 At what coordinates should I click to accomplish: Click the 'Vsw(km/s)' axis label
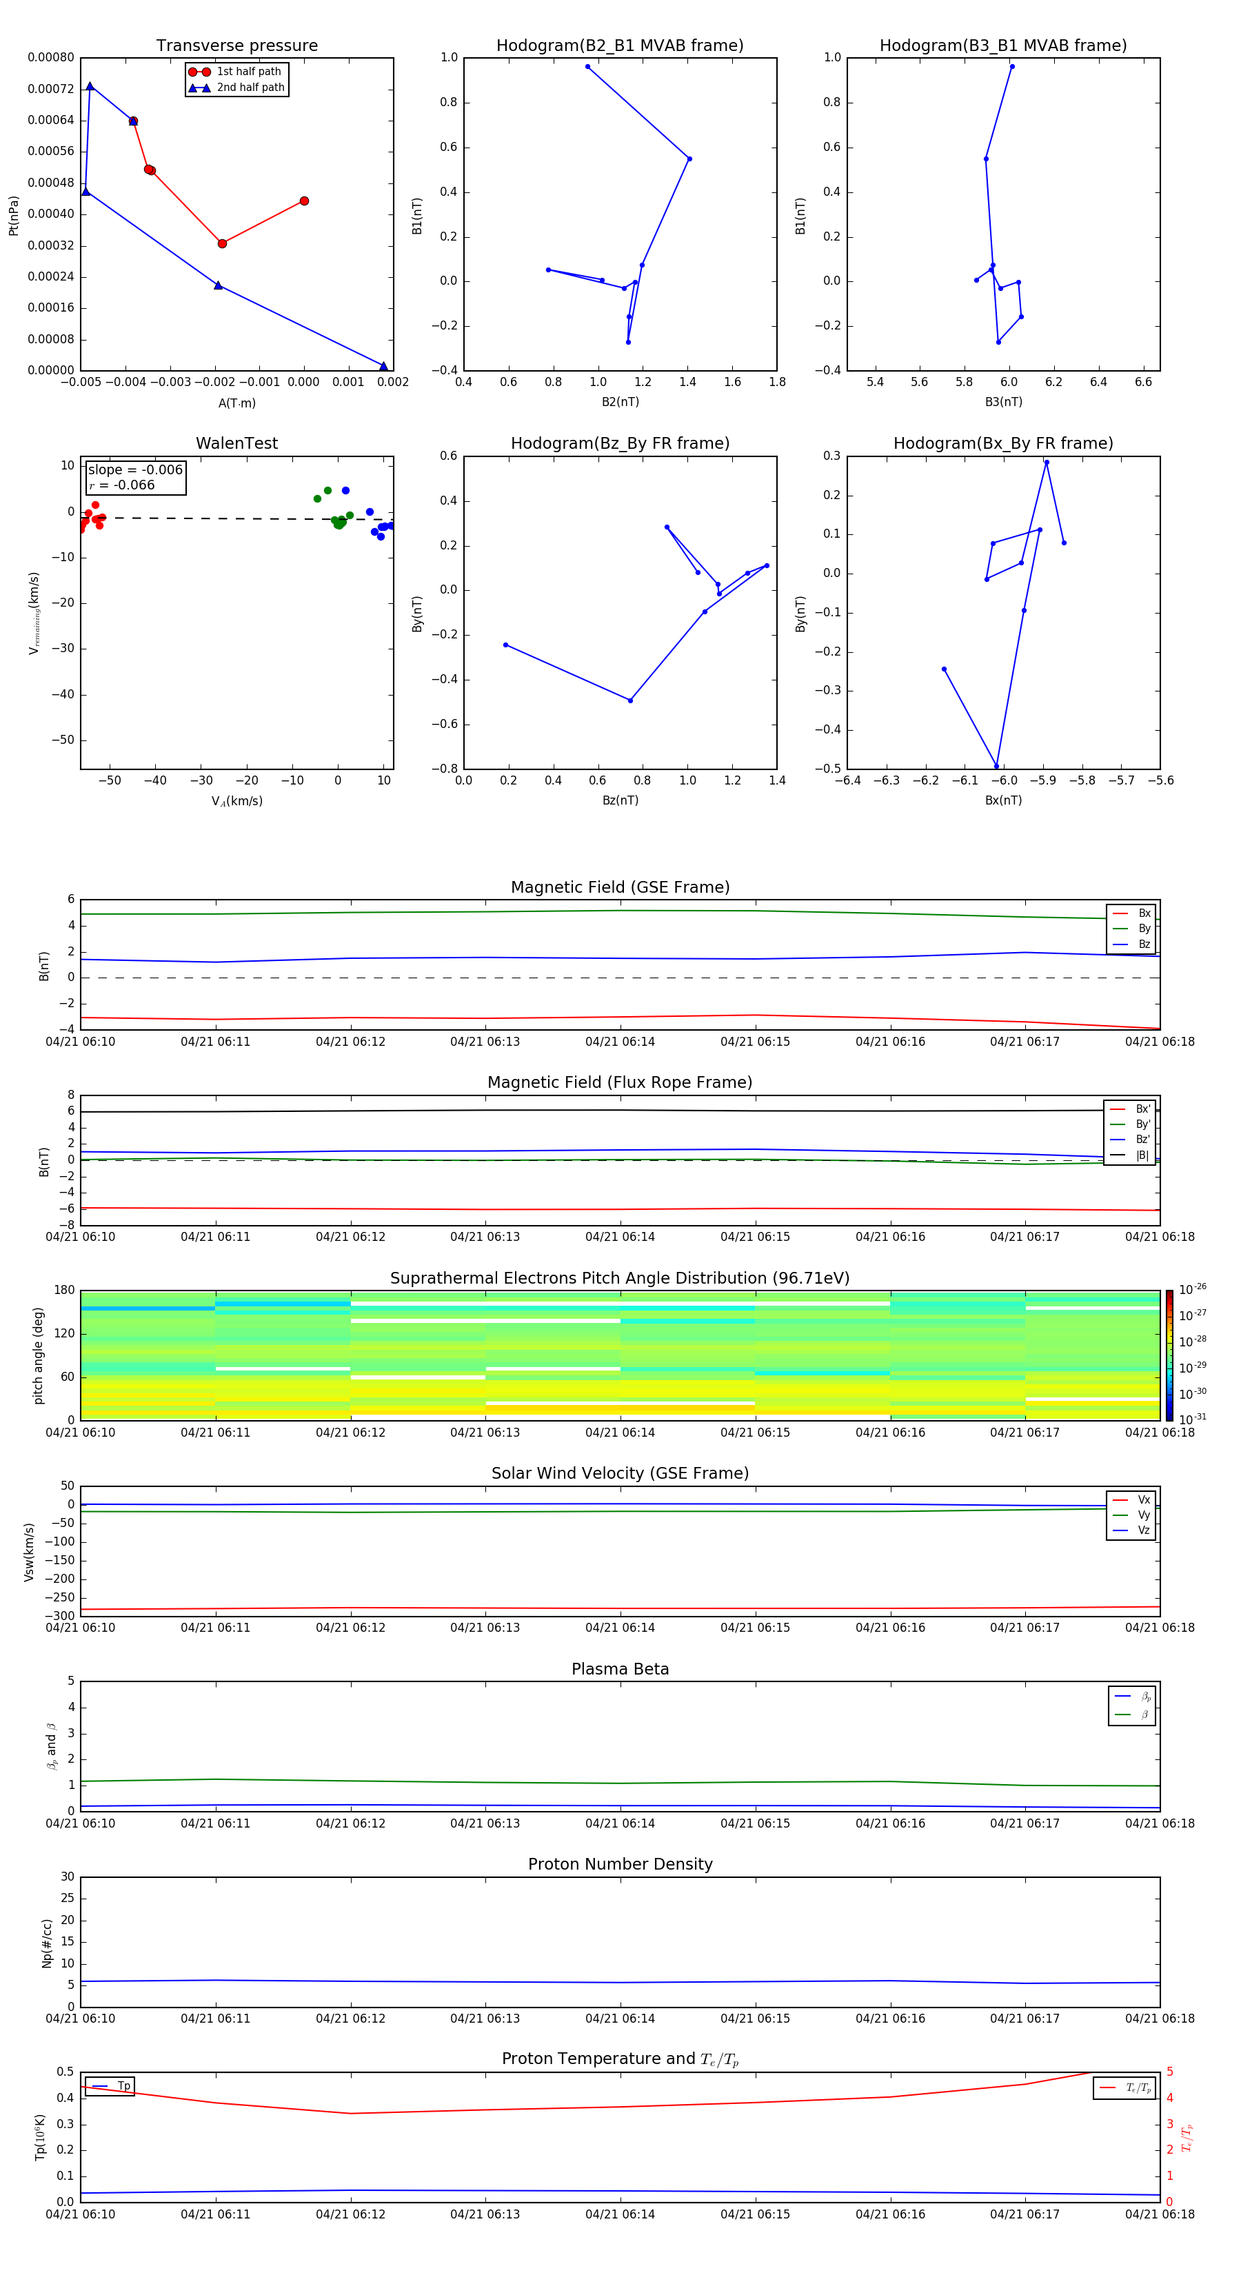(x=28, y=1552)
